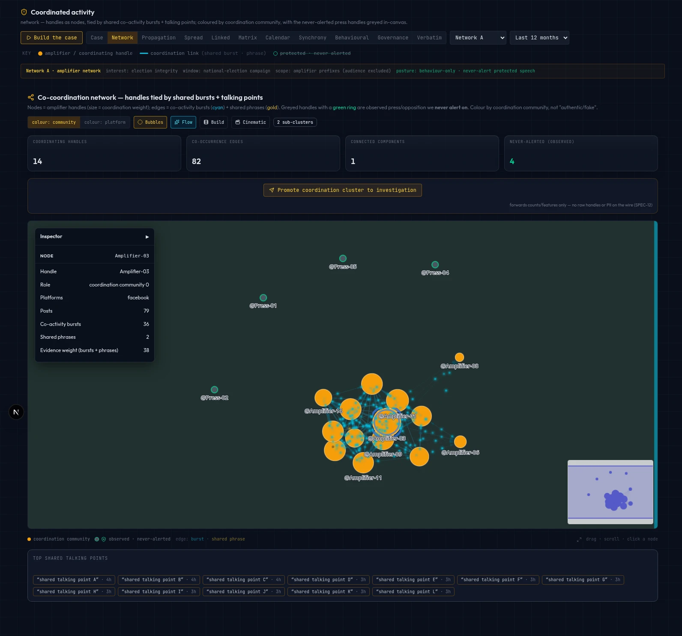Click the orange amplifier key dot in legend
This screenshot has height=636, width=682.
pos(40,54)
